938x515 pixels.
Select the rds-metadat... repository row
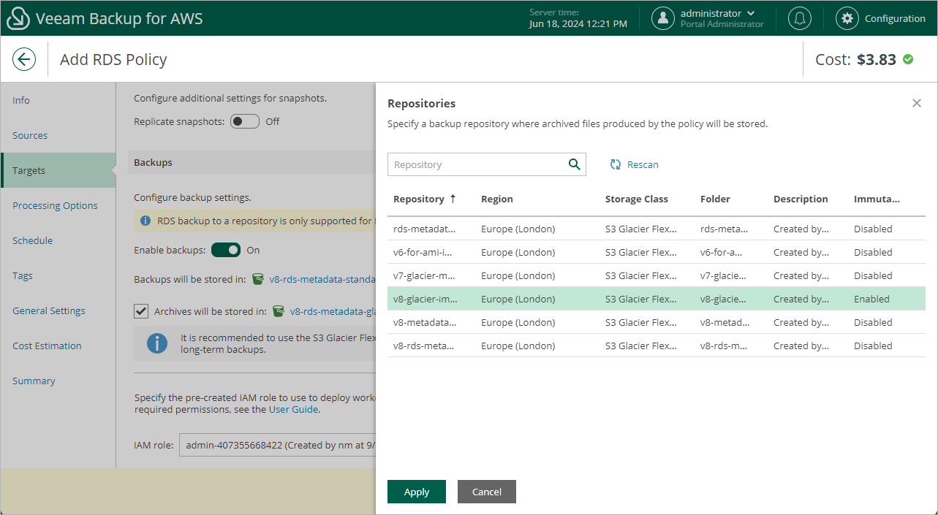(657, 229)
